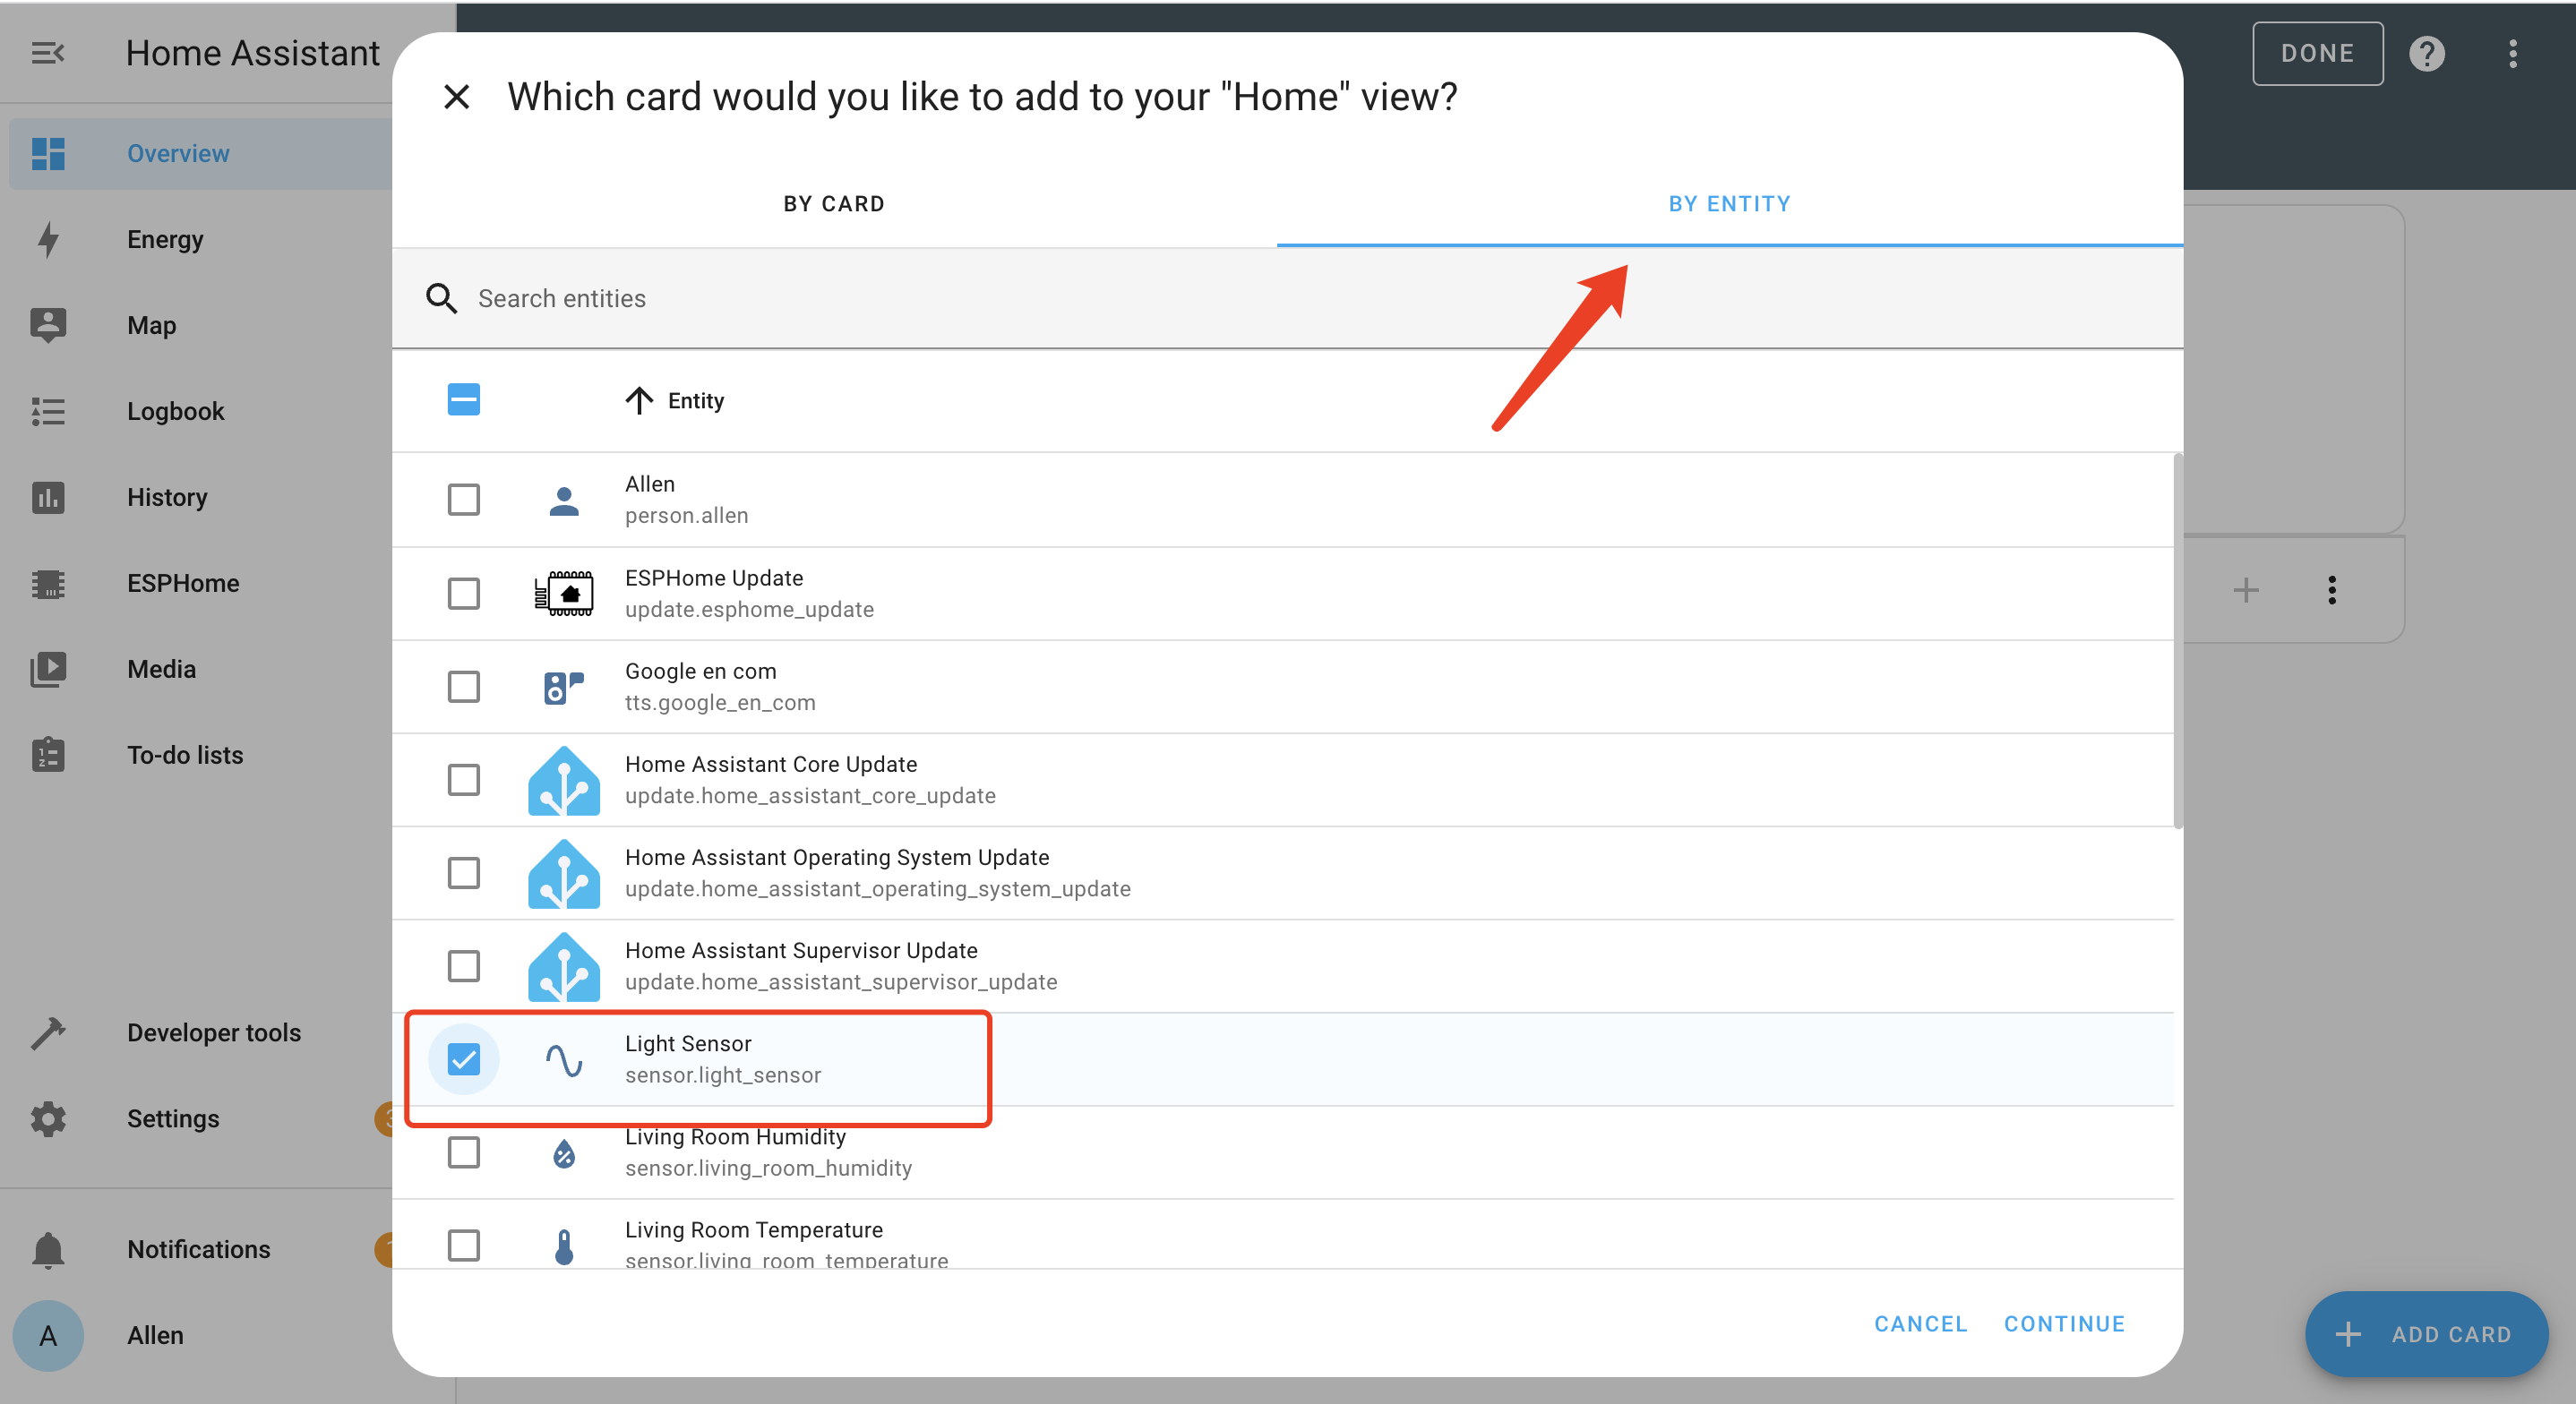The image size is (2576, 1404).
Task: Click the DONE button
Action: pyautogui.click(x=2317, y=53)
